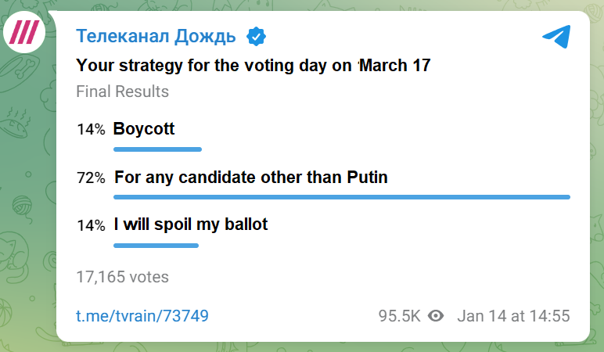Click the Final Results label
604x352 pixels.
point(123,92)
